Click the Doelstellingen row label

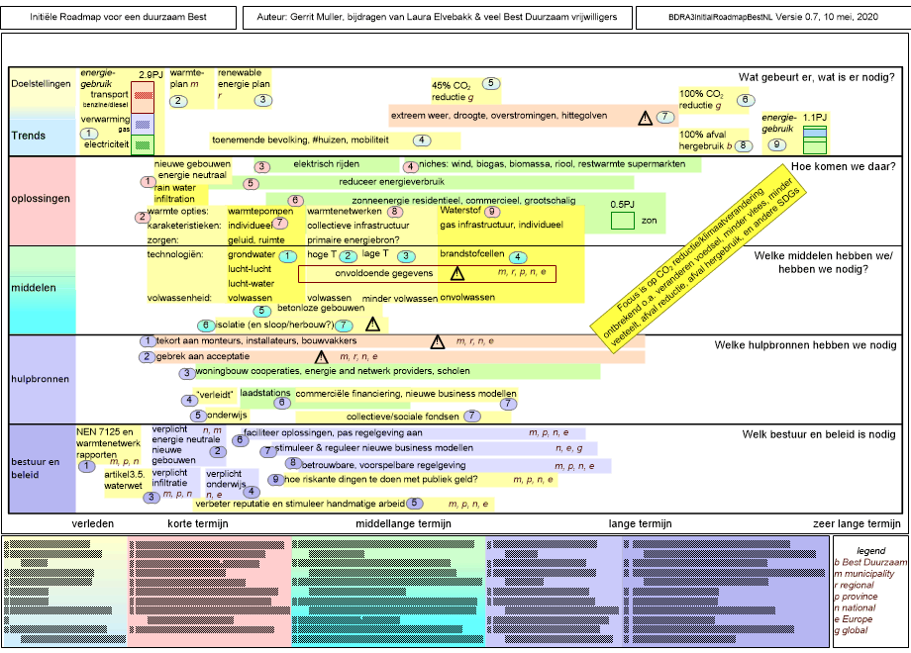coord(42,84)
